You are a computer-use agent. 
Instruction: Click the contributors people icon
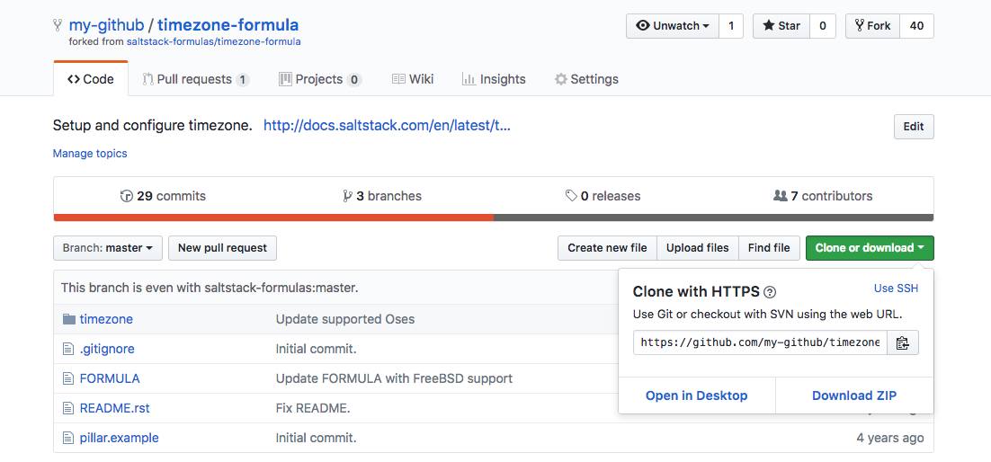pyautogui.click(x=780, y=196)
